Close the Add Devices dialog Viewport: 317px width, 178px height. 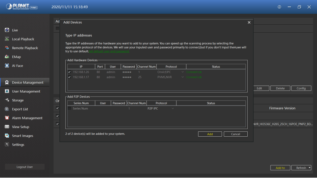249,22
